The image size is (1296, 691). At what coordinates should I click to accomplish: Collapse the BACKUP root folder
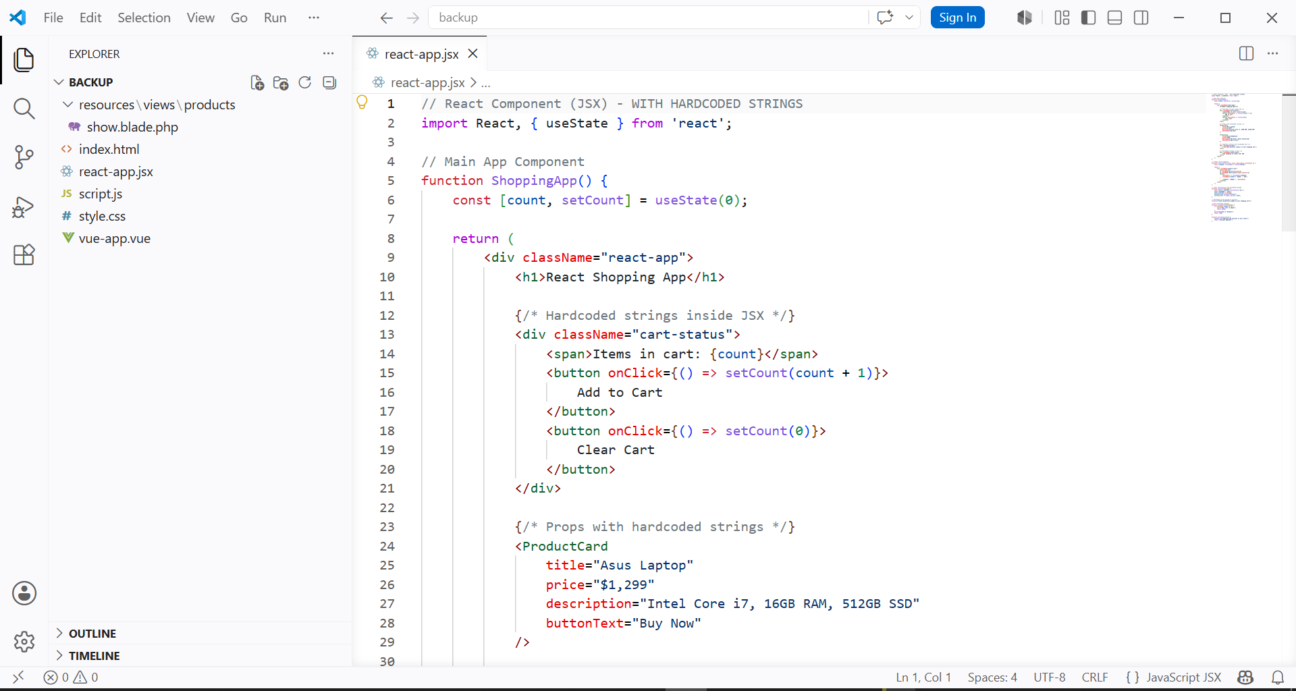[59, 82]
